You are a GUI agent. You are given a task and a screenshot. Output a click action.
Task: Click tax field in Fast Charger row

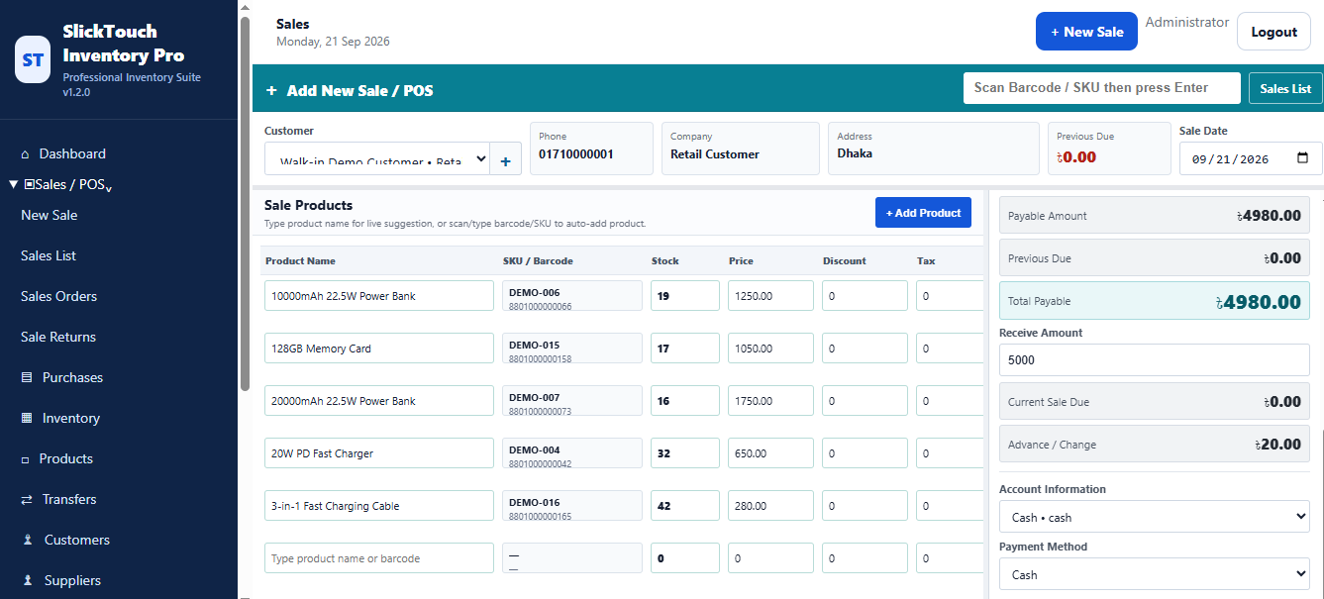[950, 453]
